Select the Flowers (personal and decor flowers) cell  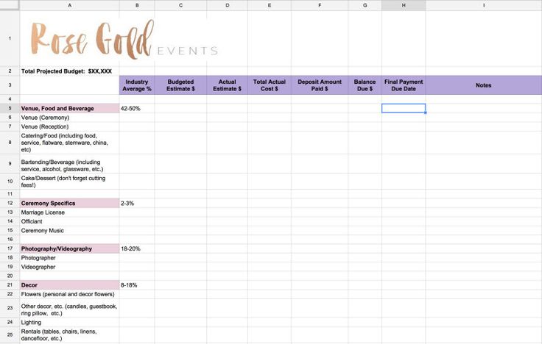click(69, 294)
